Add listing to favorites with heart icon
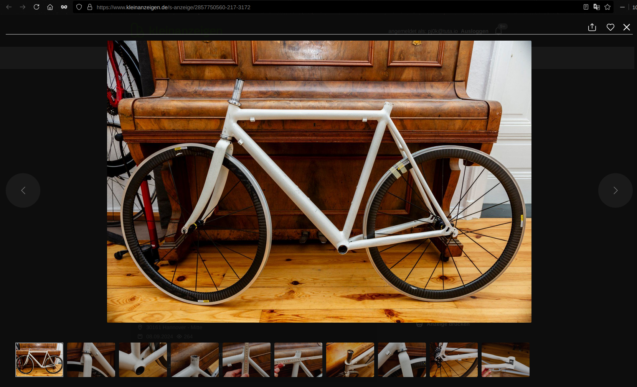Image resolution: width=637 pixels, height=387 pixels. coord(611,27)
